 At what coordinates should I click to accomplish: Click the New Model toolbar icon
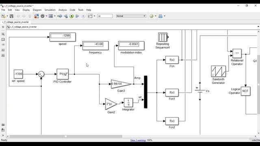[x=3, y=16]
